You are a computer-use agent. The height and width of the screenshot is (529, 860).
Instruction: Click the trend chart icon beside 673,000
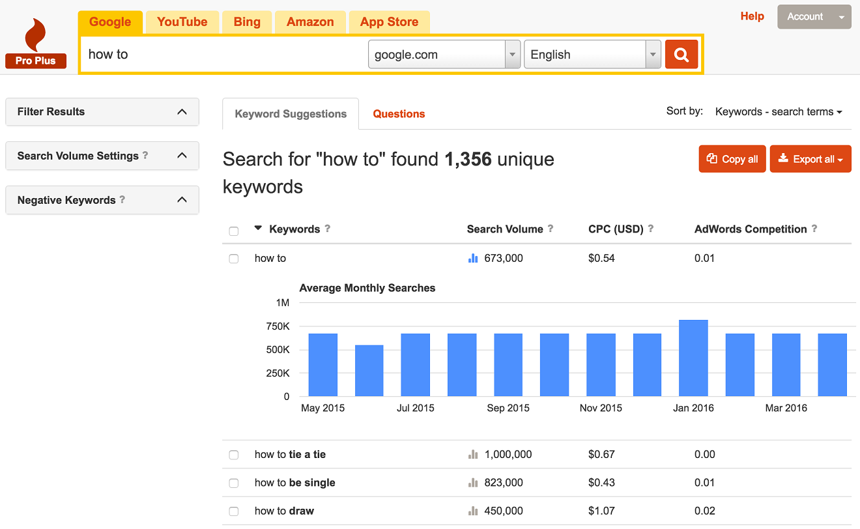pos(472,258)
